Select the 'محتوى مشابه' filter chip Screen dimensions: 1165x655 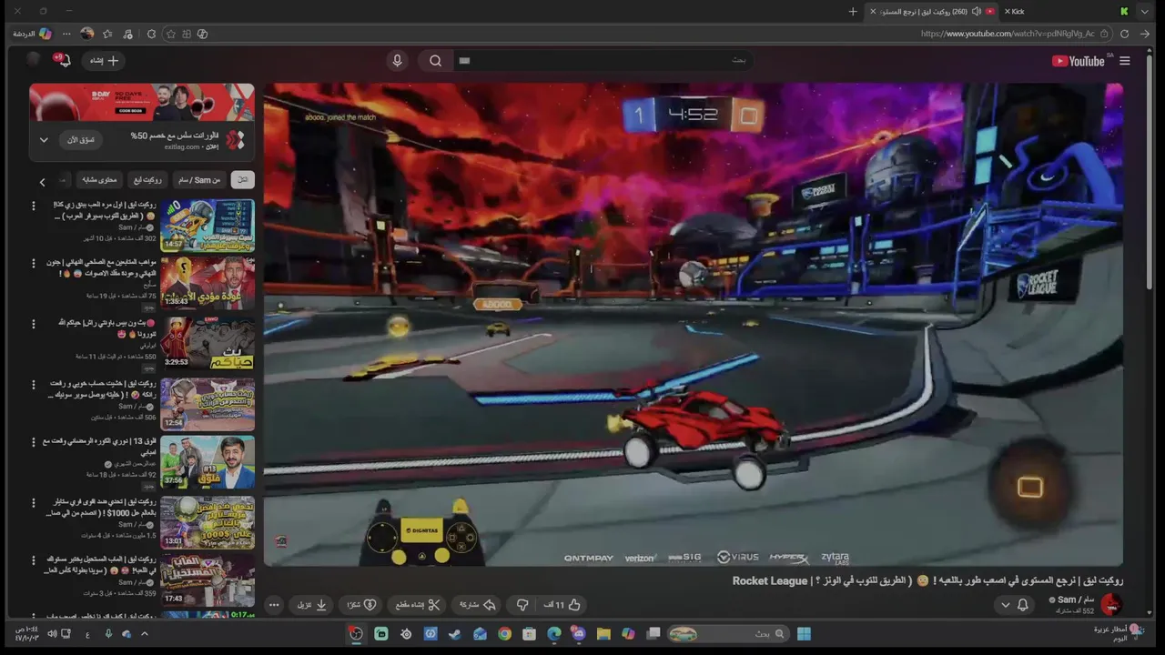tap(99, 180)
